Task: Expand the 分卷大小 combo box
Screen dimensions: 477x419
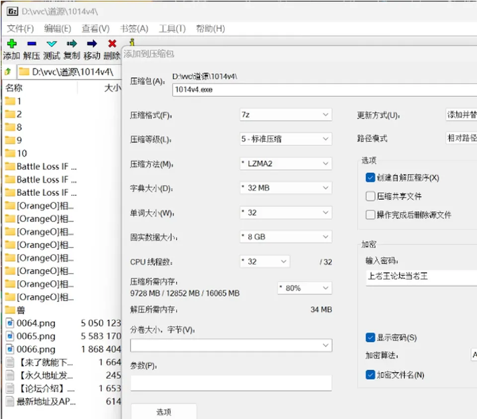Action: 231,345
